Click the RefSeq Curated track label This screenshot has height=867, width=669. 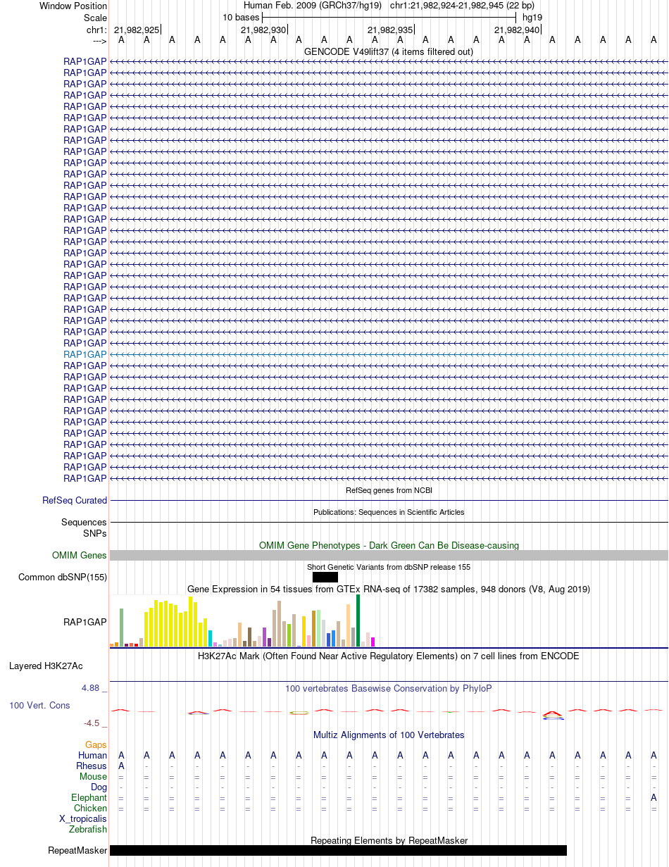click(x=75, y=501)
